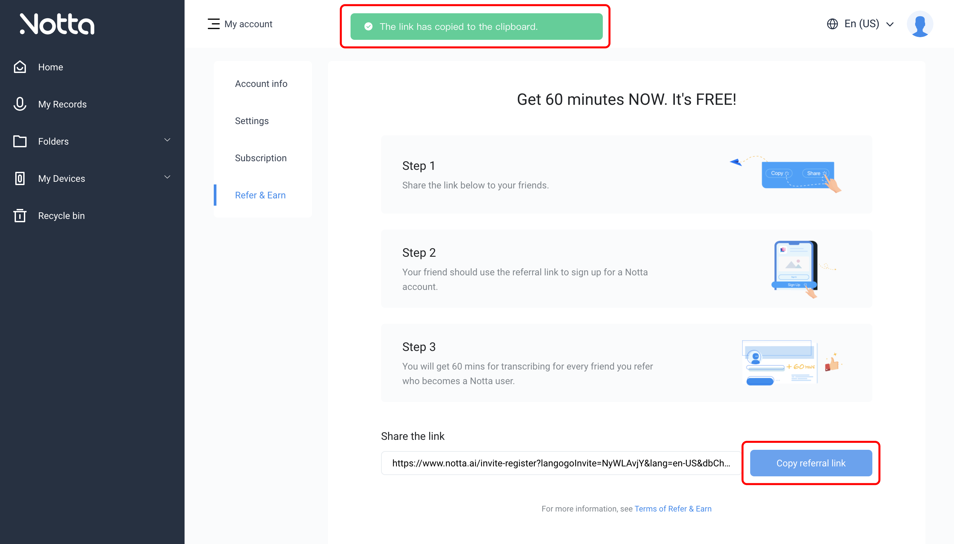The height and width of the screenshot is (544, 954).
Task: Click the globe language icon
Action: click(x=832, y=24)
